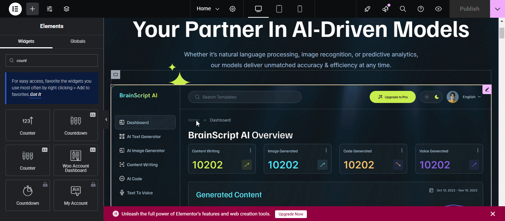
Task: Click the Search Templates field
Action: click(245, 97)
